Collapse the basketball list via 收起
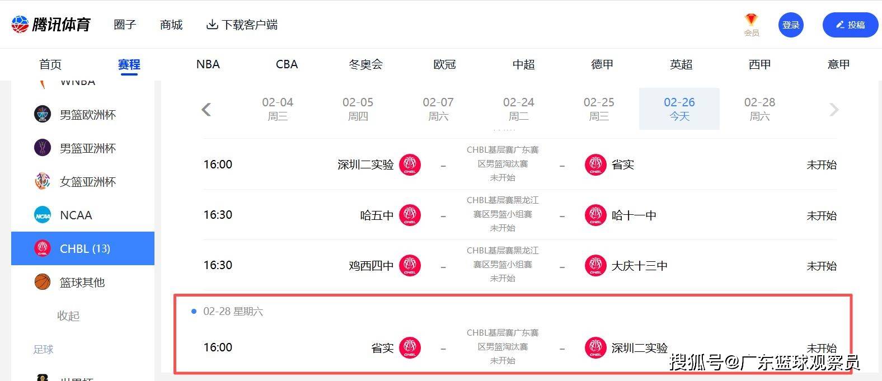The width and height of the screenshot is (882, 381). pyautogui.click(x=68, y=316)
